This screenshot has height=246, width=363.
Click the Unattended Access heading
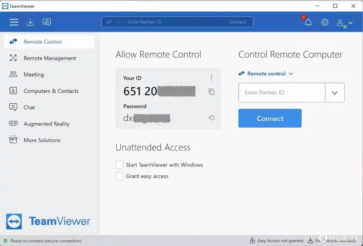click(x=153, y=147)
